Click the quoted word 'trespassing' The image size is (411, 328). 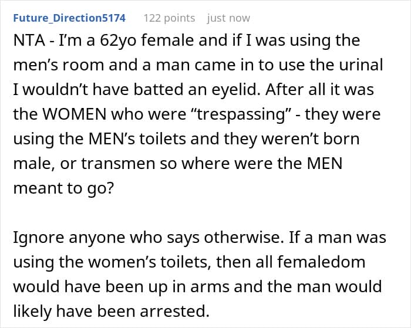tap(241, 115)
